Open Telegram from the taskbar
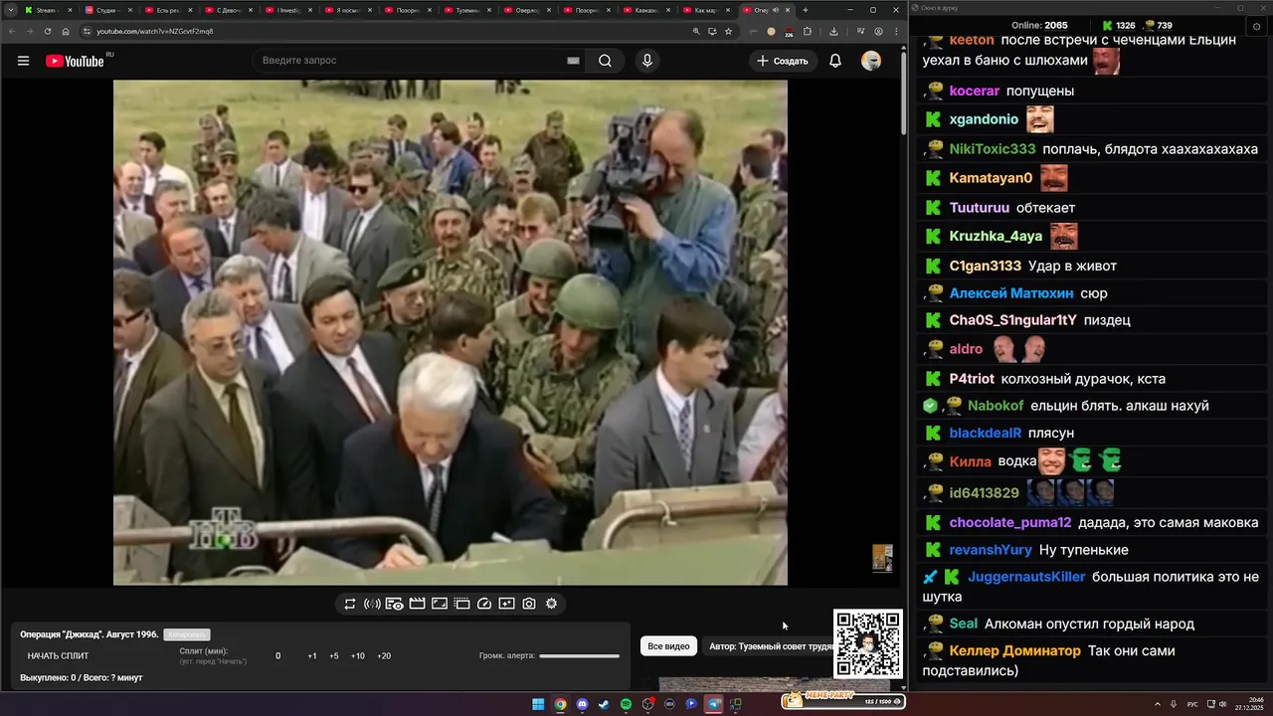This screenshot has width=1273, height=716. 713,704
